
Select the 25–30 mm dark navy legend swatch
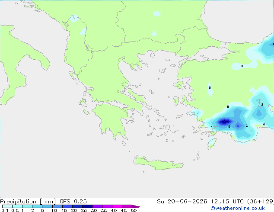click(x=87, y=206)
